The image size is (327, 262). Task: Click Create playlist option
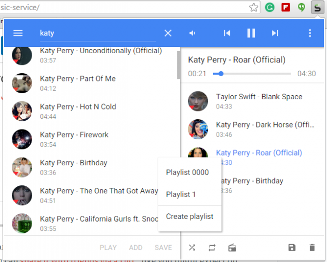tap(190, 216)
